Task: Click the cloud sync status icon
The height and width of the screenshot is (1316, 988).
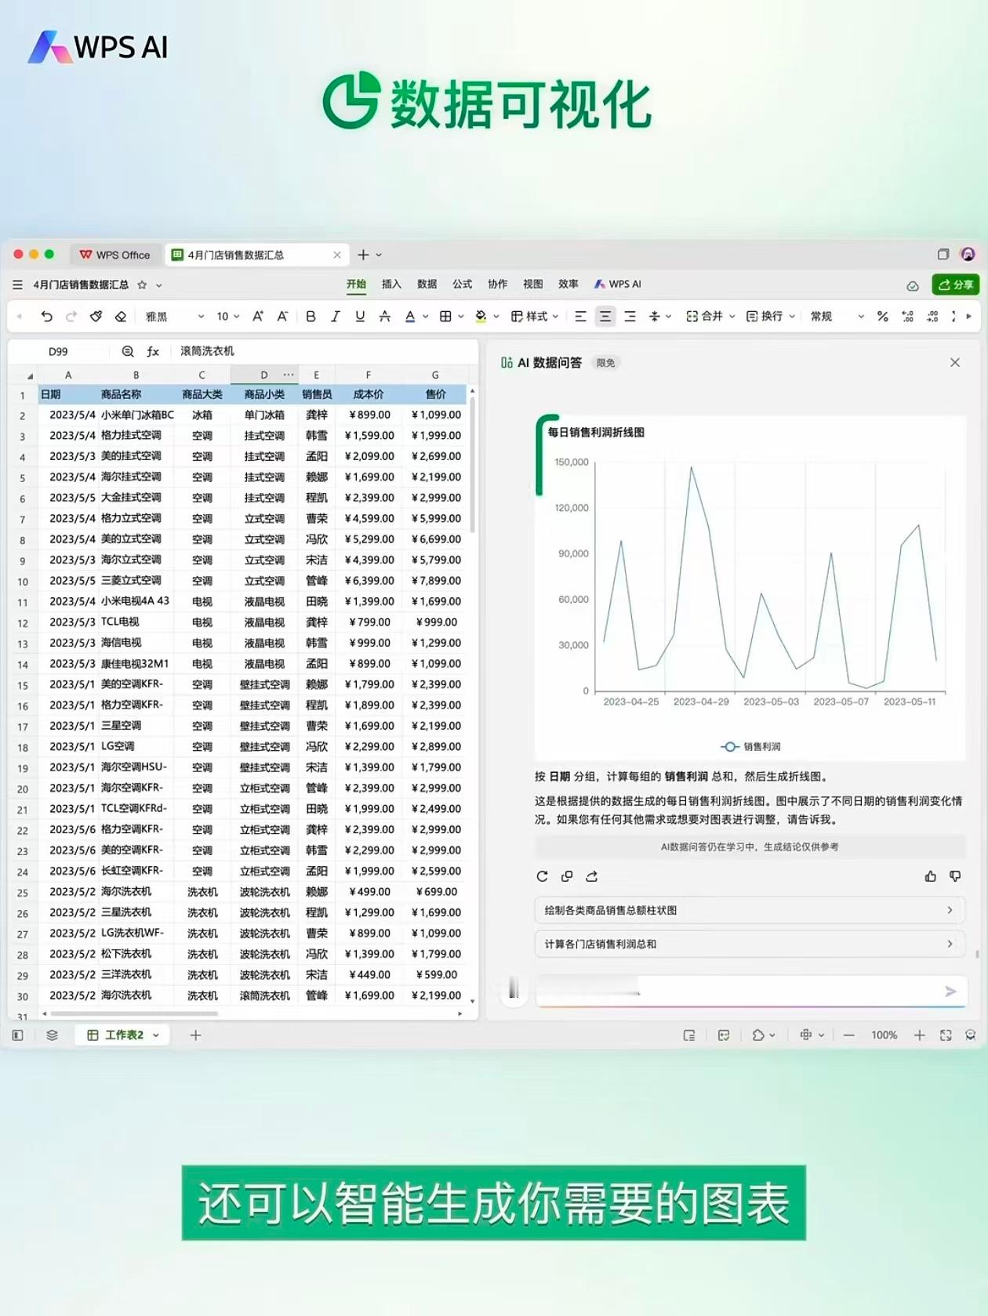Action: tap(913, 285)
